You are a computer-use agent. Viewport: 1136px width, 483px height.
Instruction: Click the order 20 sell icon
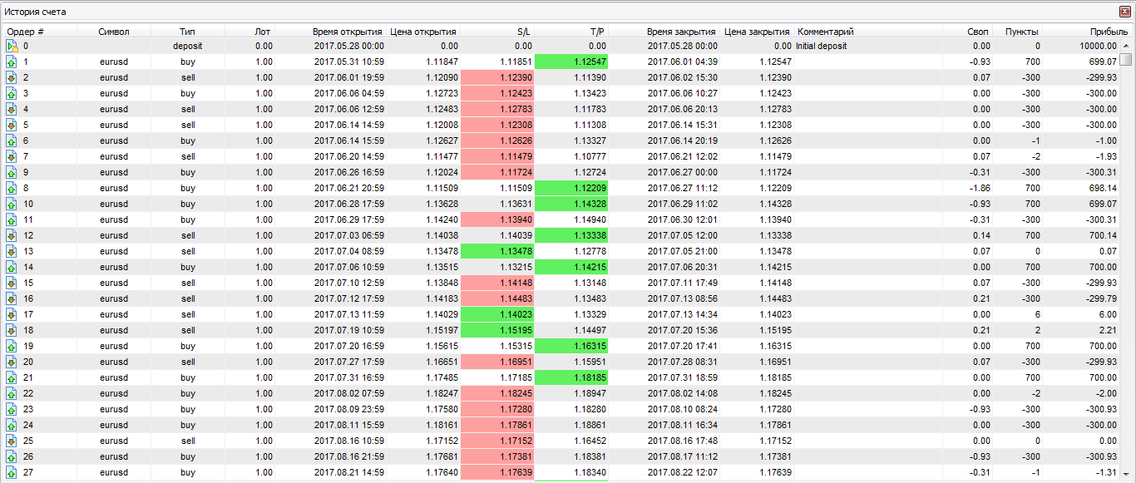[x=12, y=362]
